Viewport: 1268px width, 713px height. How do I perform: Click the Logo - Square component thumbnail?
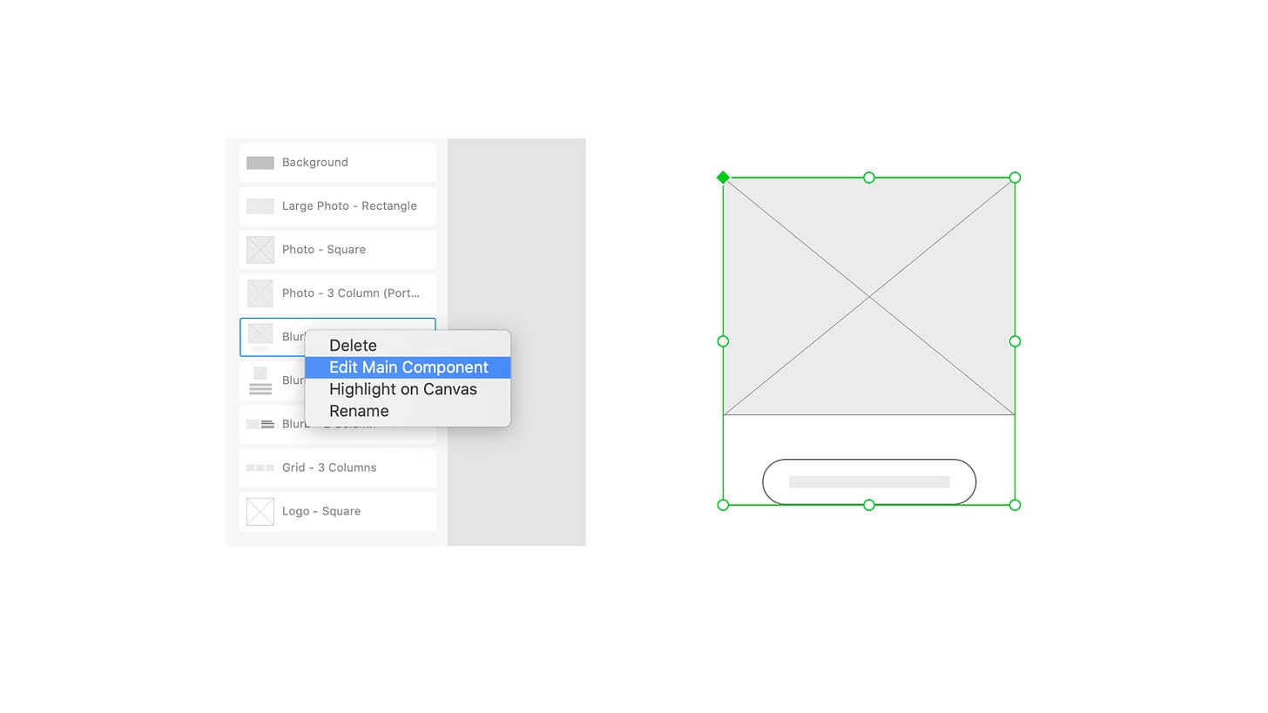click(260, 511)
